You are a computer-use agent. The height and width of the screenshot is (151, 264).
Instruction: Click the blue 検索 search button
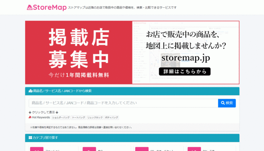[x=227, y=103]
